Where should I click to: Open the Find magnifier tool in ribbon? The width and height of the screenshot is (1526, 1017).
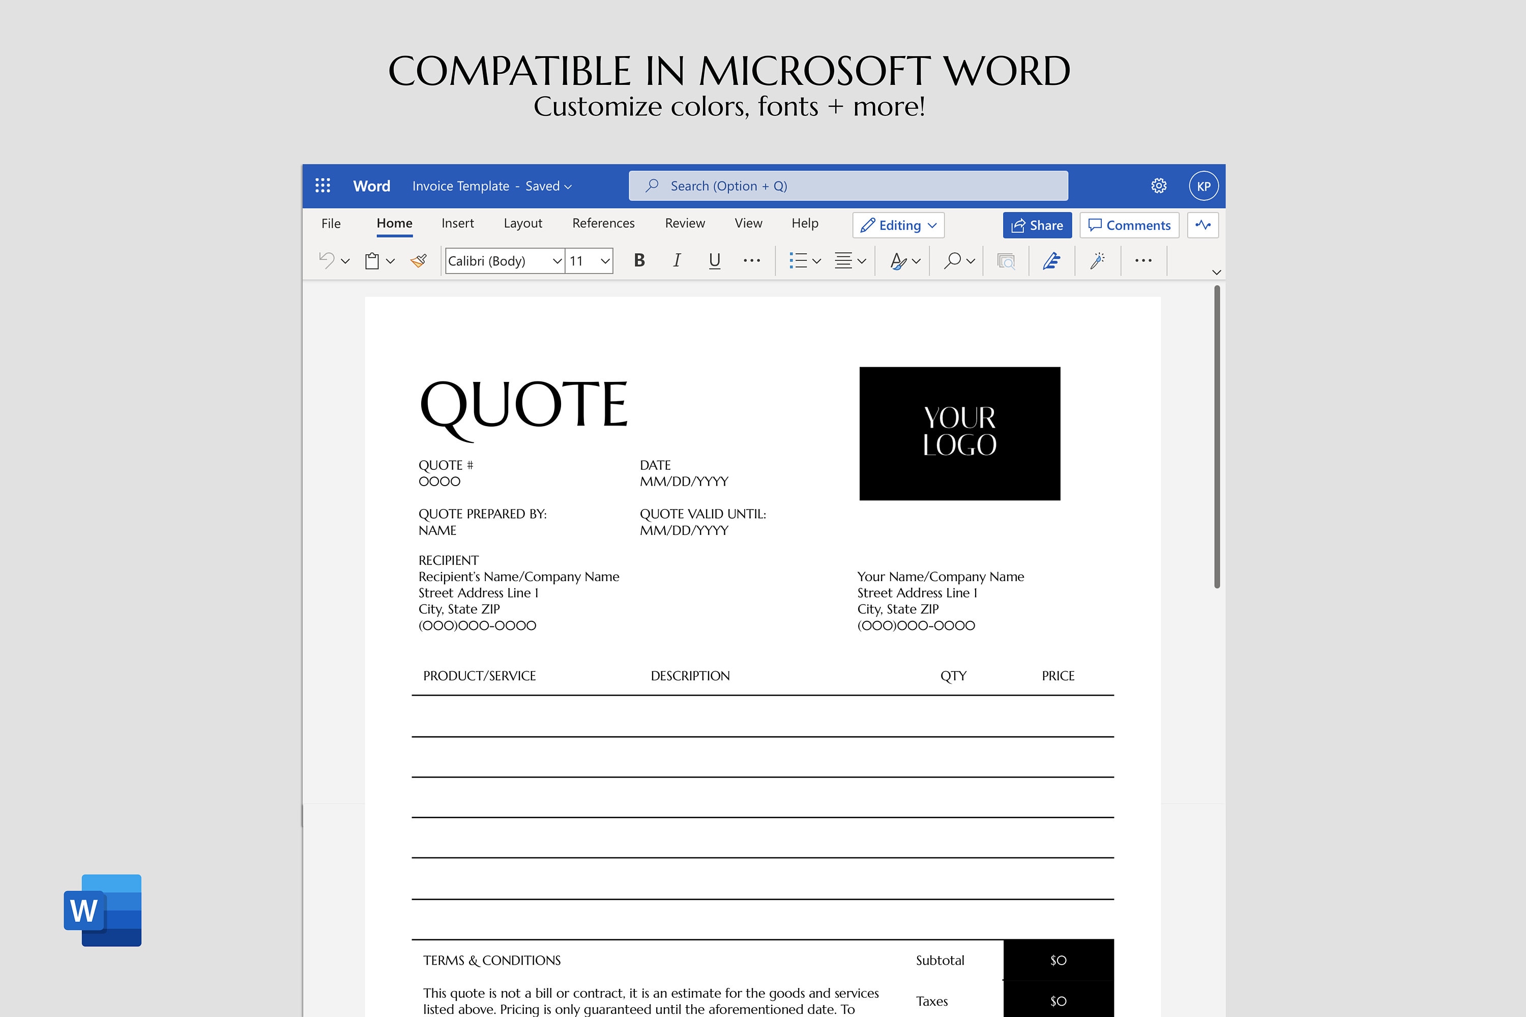point(952,261)
